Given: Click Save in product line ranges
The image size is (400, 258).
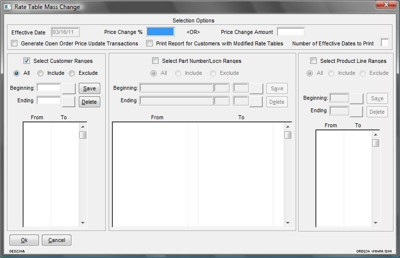Looking at the screenshot, I should click(377, 98).
